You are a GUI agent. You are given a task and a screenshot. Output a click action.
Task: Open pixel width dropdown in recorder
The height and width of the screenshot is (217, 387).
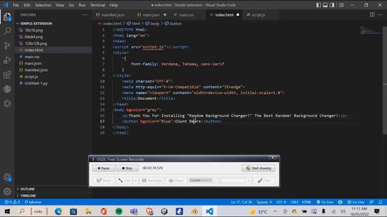[x=215, y=180]
